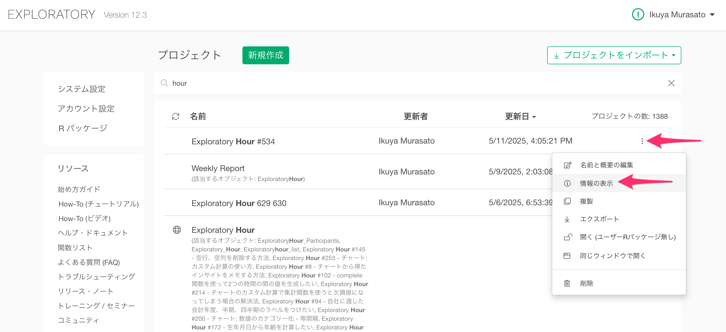Image resolution: width=726 pixels, height=332 pixels.
Task: Select 開く (ユーザーRパッケージ無し) option
Action: 619,237
